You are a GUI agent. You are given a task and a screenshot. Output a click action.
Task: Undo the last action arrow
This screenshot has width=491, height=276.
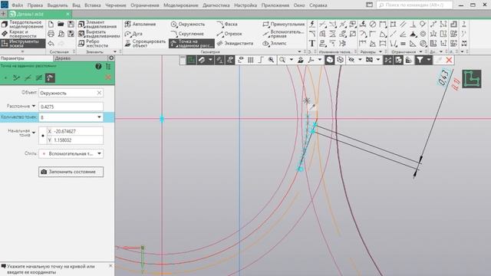point(51,44)
